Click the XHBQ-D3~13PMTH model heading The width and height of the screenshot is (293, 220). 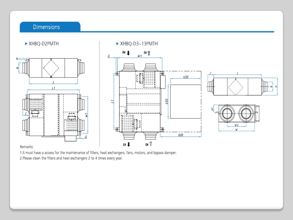(x=139, y=44)
